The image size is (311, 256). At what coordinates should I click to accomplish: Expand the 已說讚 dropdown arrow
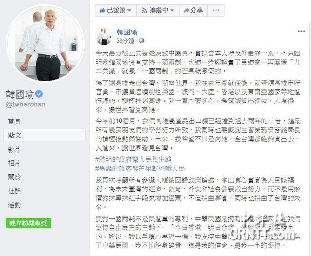tap(129, 10)
